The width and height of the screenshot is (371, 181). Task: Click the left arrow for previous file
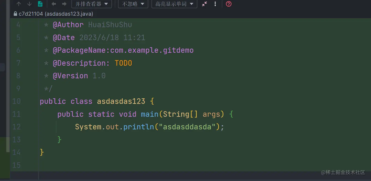coord(54,4)
